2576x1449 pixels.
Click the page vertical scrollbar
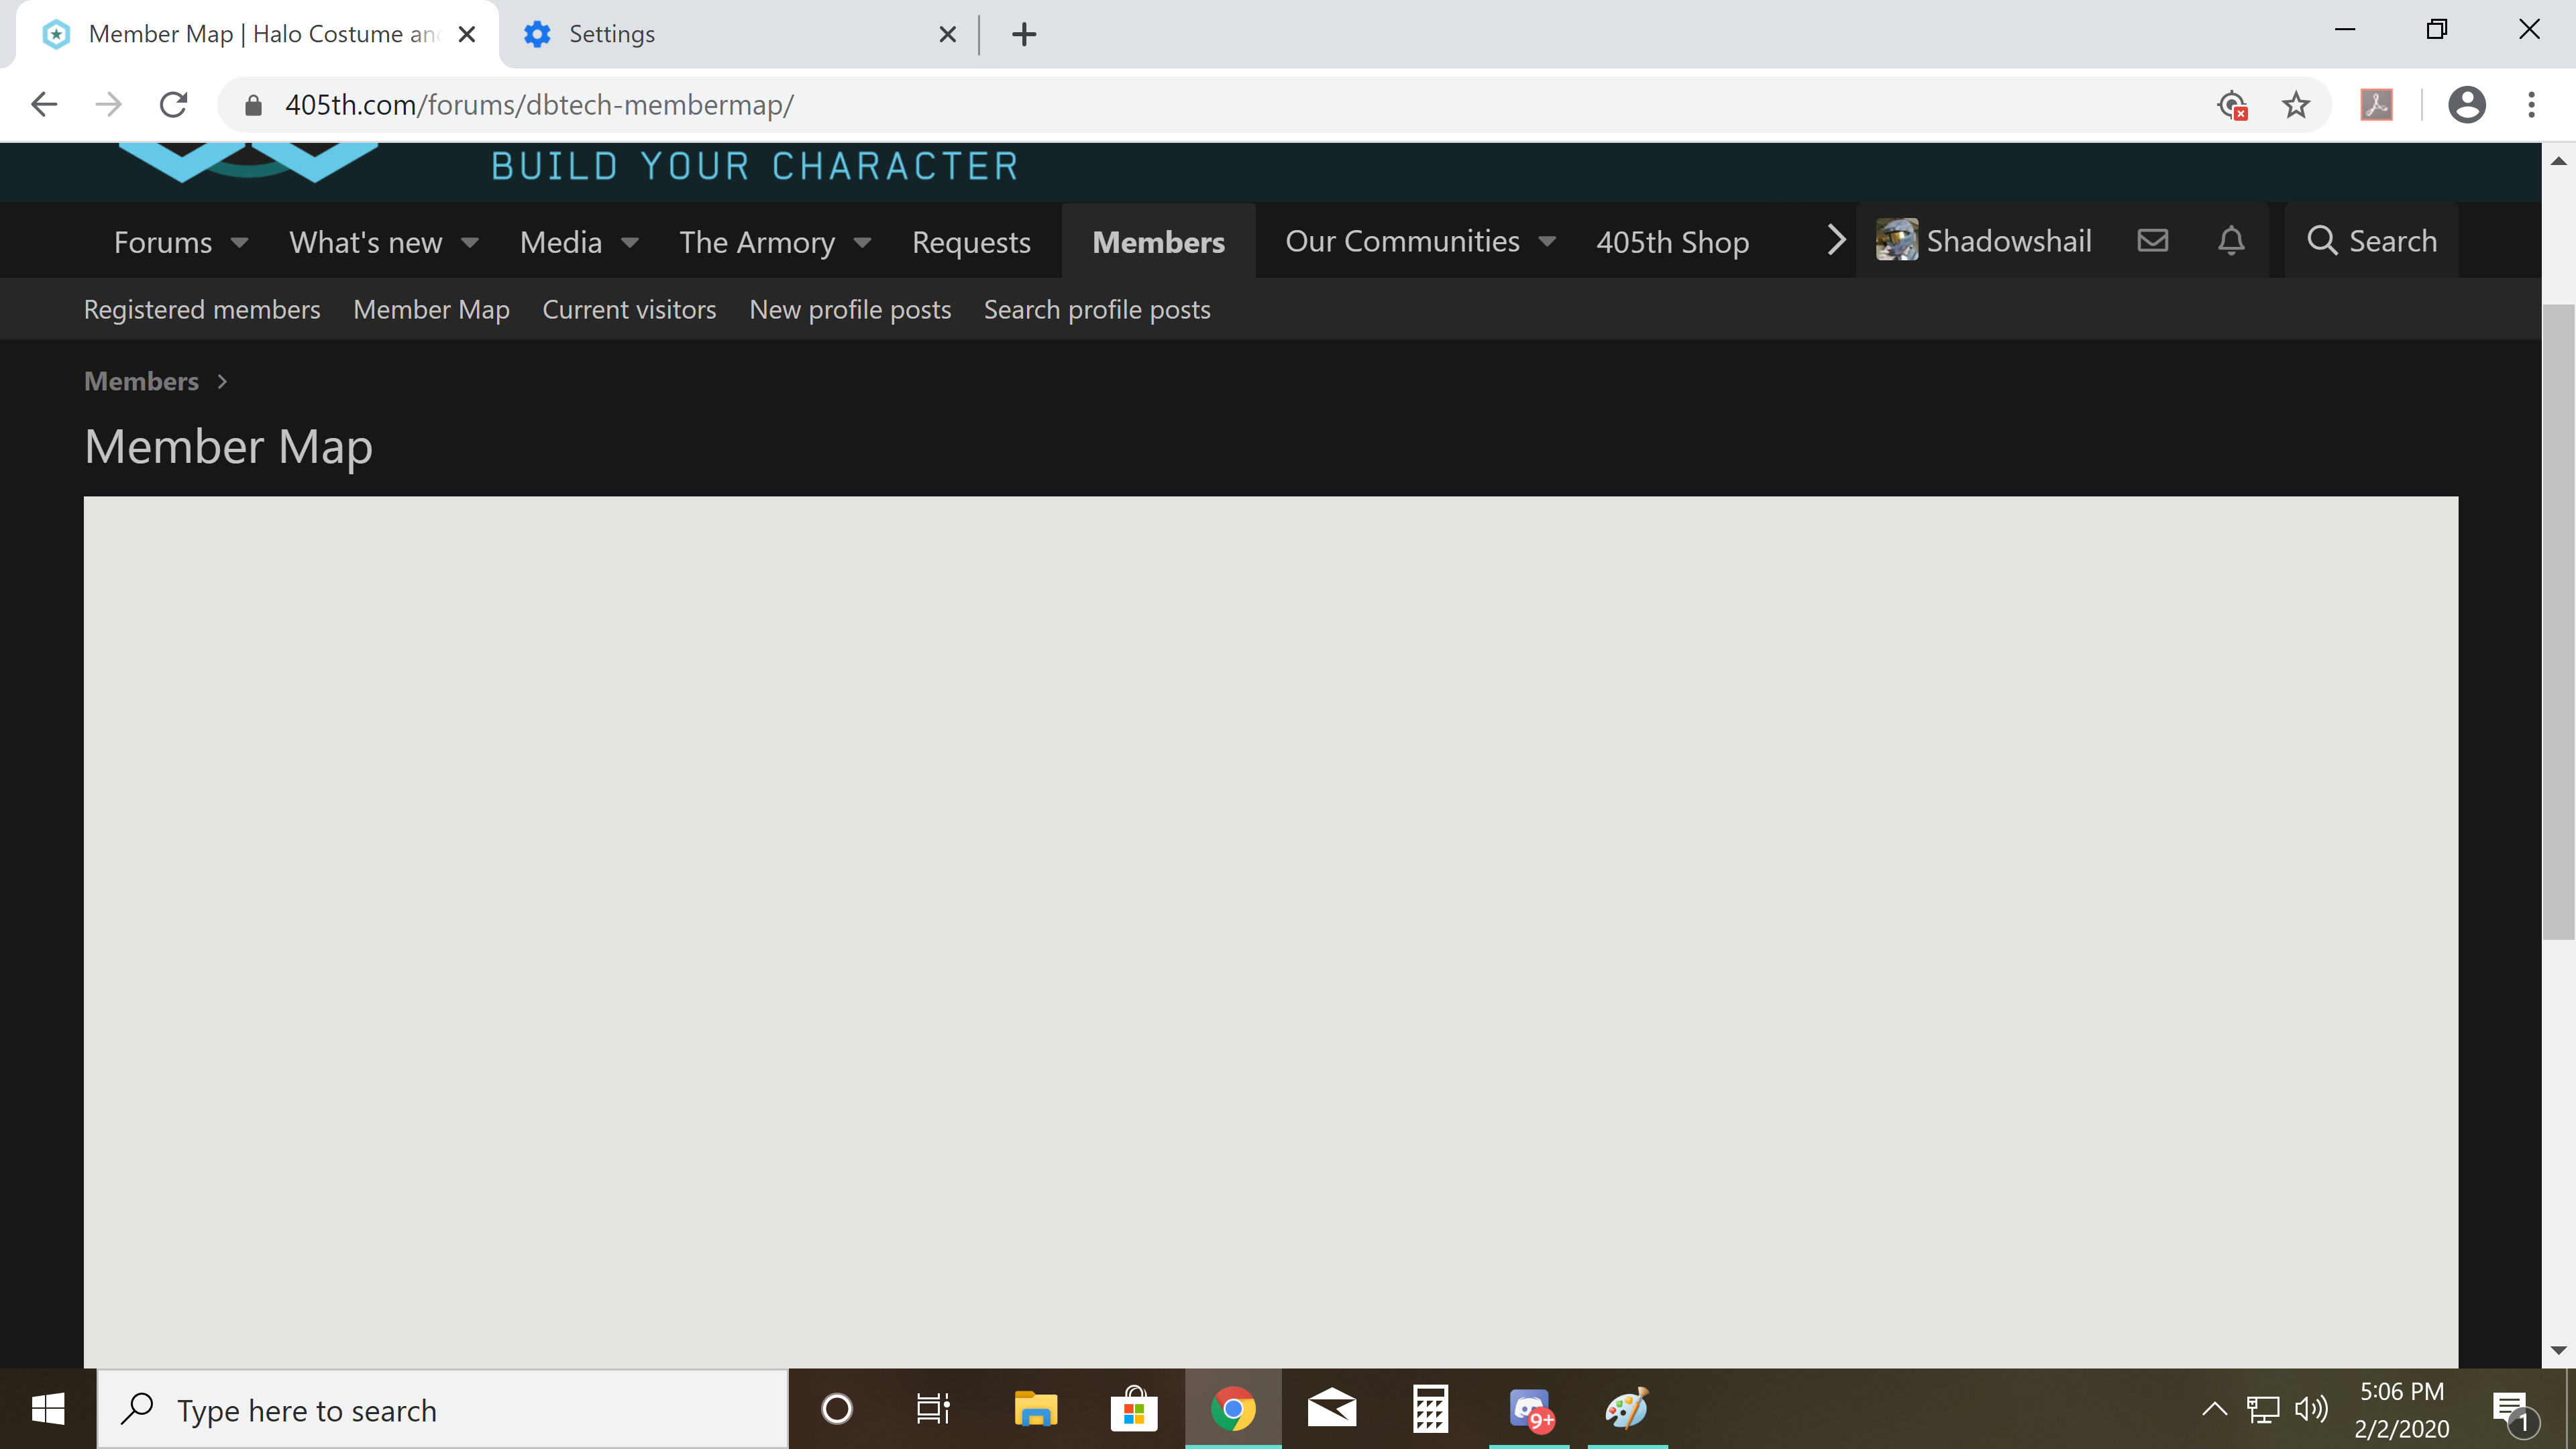(2558, 620)
